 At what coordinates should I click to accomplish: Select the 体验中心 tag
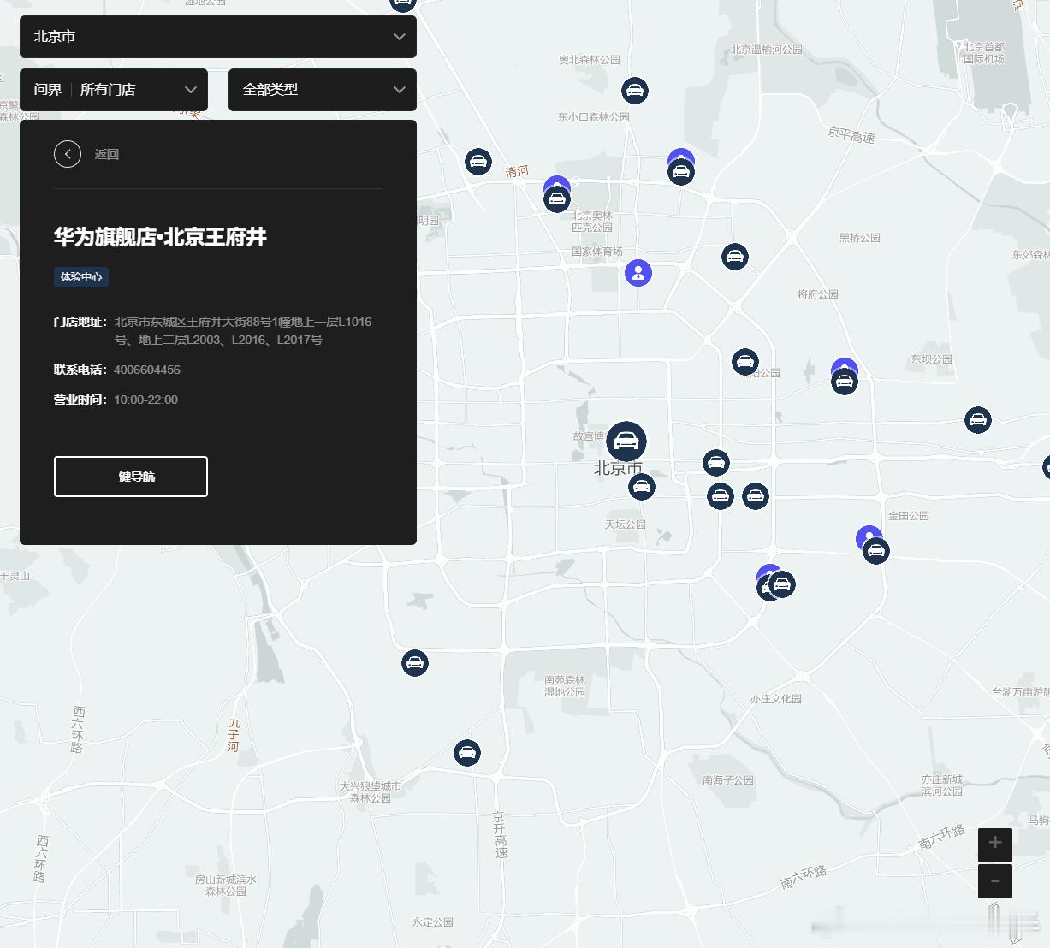(x=81, y=277)
